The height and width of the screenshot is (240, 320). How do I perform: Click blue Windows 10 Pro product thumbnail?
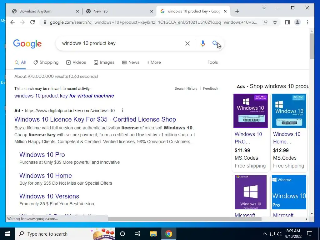(x=289, y=192)
